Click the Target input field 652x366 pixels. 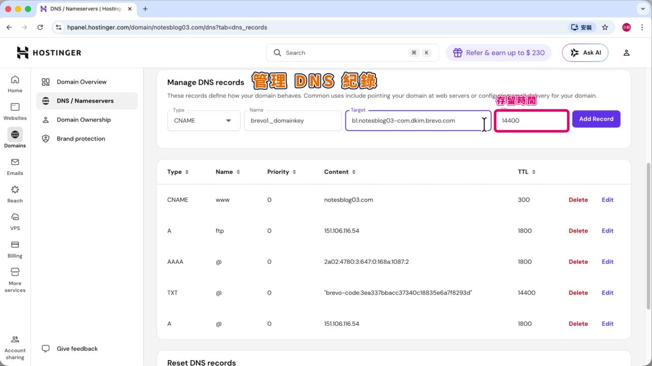418,120
